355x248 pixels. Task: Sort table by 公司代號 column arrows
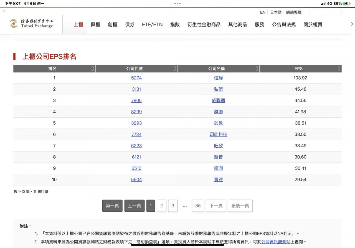(175, 69)
